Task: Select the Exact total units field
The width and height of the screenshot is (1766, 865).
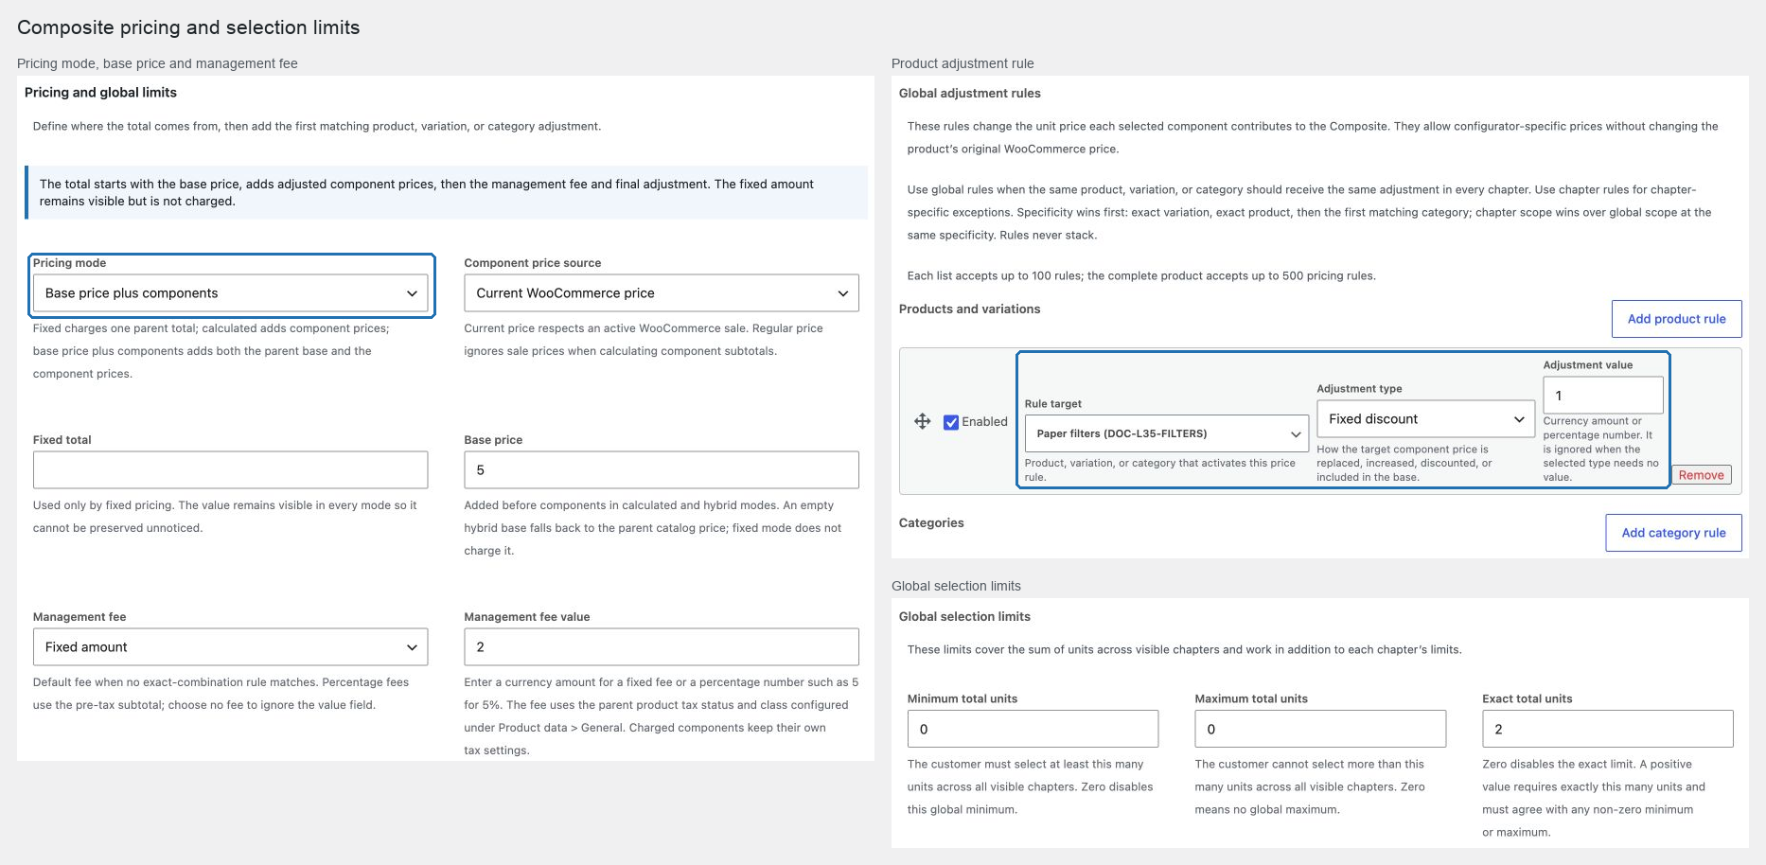Action: pyautogui.click(x=1608, y=729)
